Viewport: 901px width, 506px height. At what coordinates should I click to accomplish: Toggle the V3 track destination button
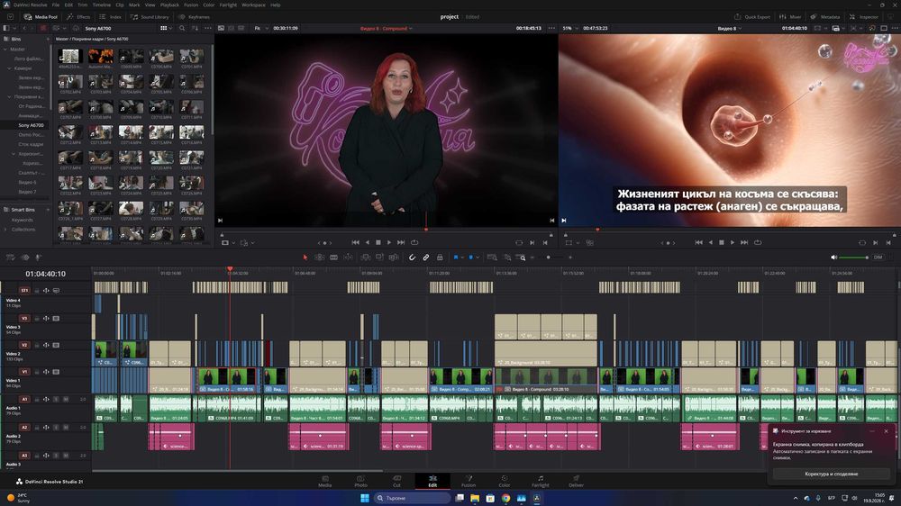(x=24, y=318)
